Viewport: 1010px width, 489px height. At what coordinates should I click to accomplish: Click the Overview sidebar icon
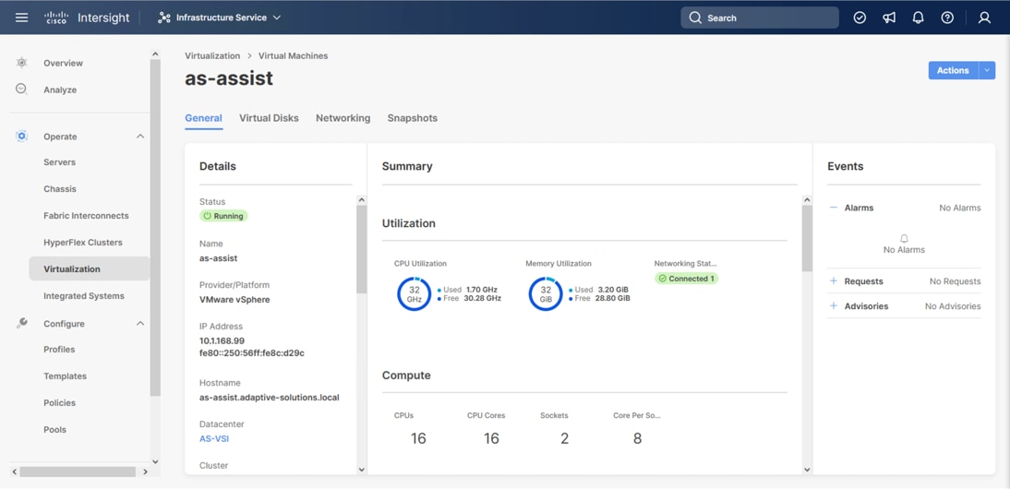click(21, 63)
